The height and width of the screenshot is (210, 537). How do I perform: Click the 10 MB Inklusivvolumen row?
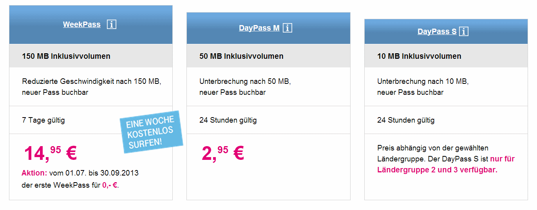[x=446, y=56]
